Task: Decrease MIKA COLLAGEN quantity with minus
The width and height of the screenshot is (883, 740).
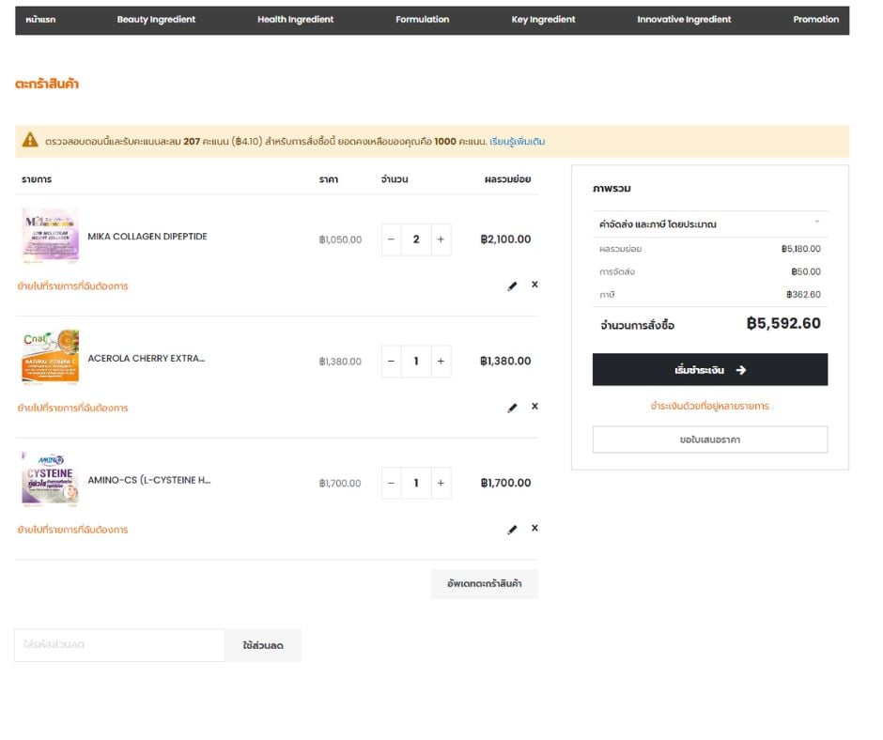Action: pyautogui.click(x=392, y=239)
